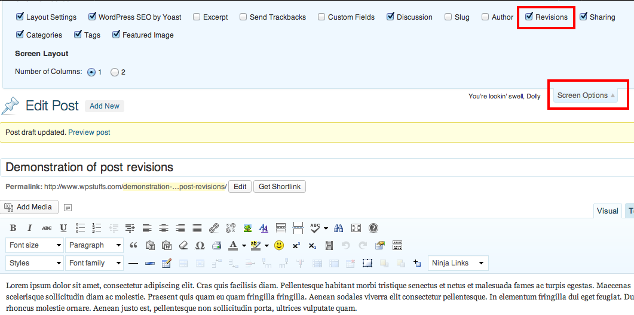634x315 pixels.
Task: Insert embedded media film icon
Action: (x=329, y=245)
